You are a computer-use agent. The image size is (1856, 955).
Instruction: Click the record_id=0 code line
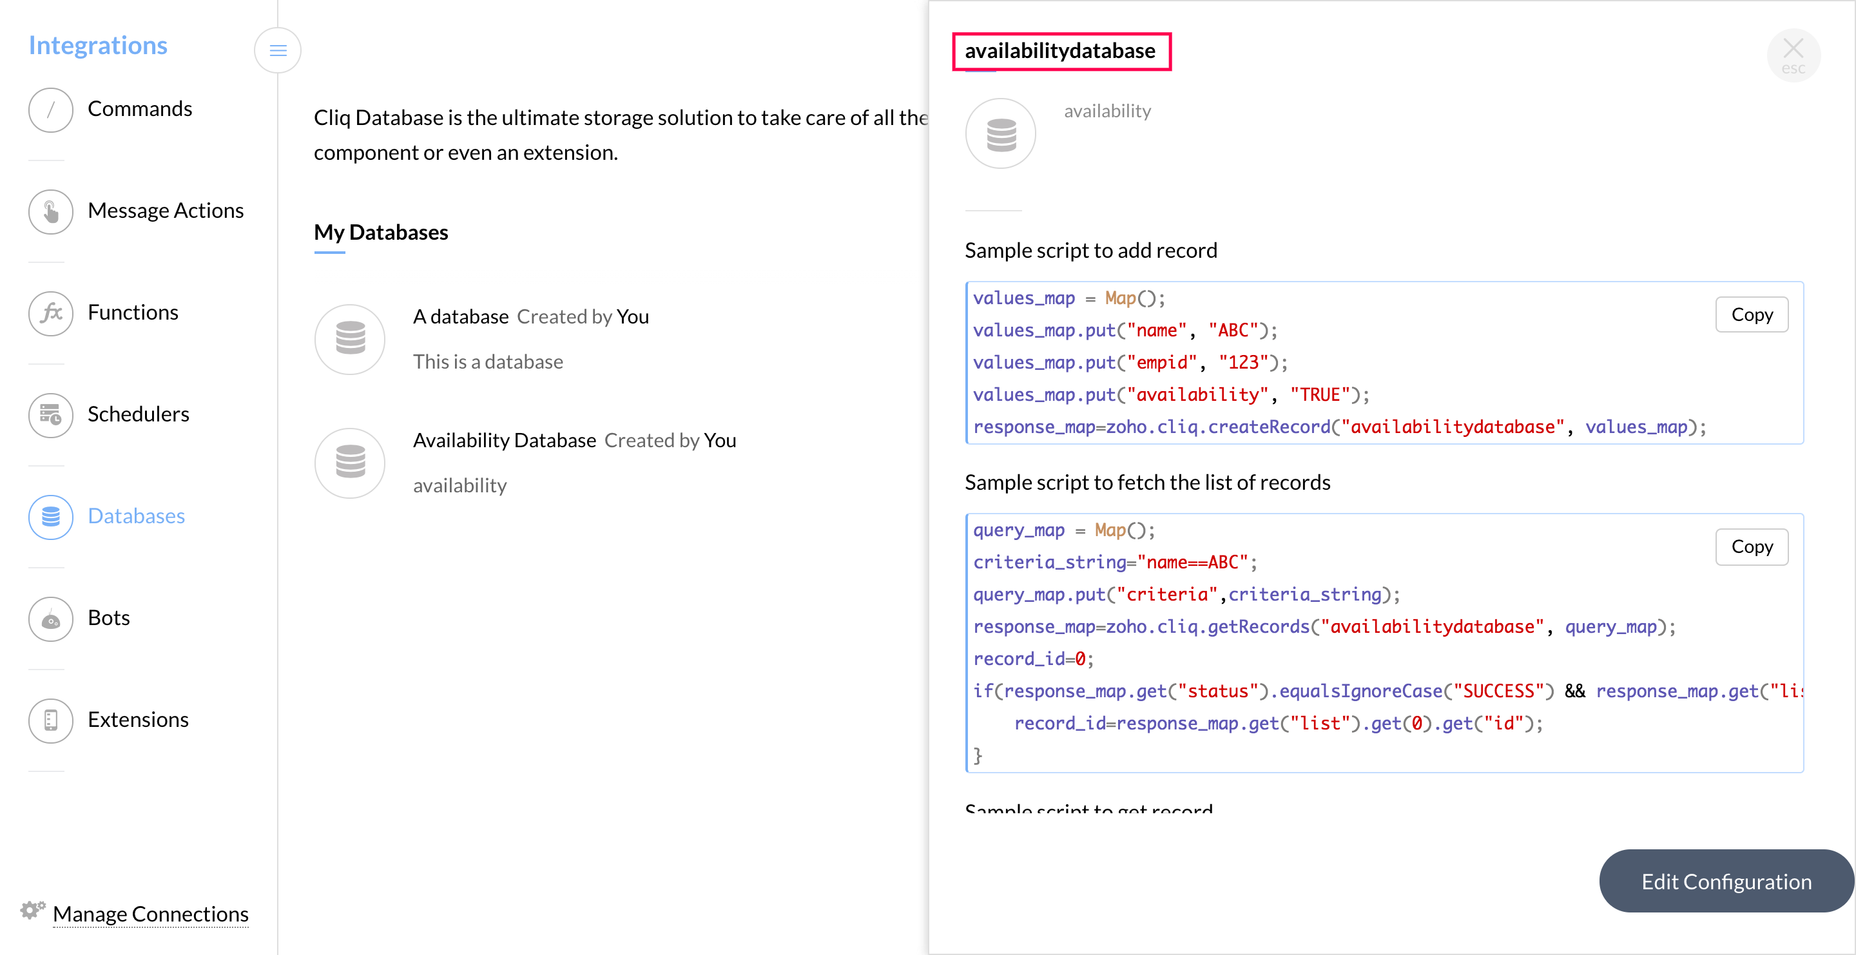tap(1033, 659)
